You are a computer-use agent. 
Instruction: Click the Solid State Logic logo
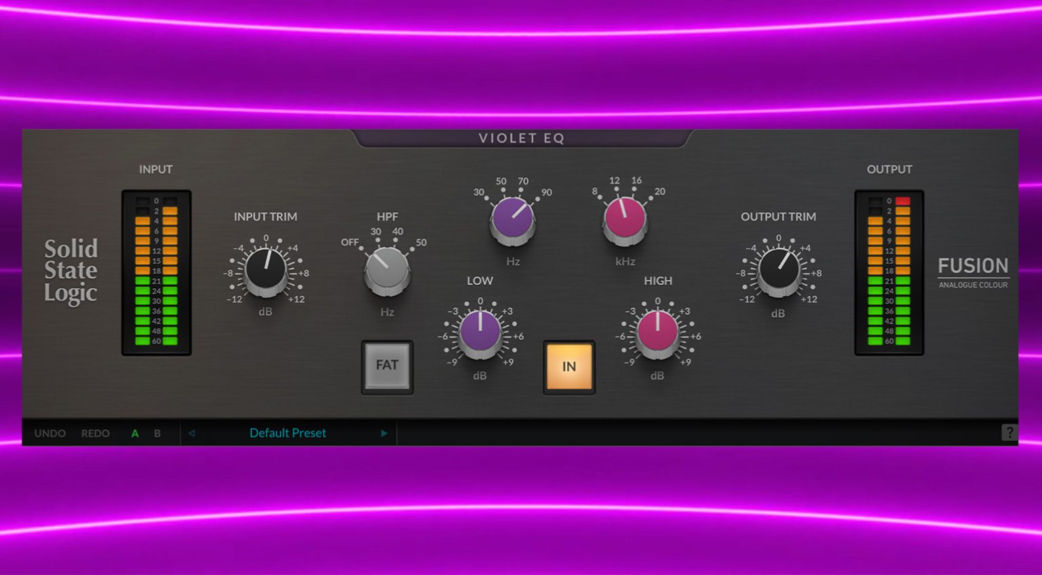click(x=71, y=271)
